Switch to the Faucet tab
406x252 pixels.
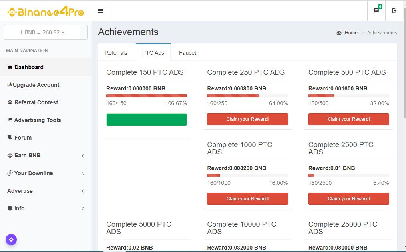tap(187, 53)
